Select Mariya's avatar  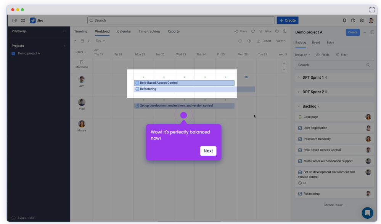point(82,124)
